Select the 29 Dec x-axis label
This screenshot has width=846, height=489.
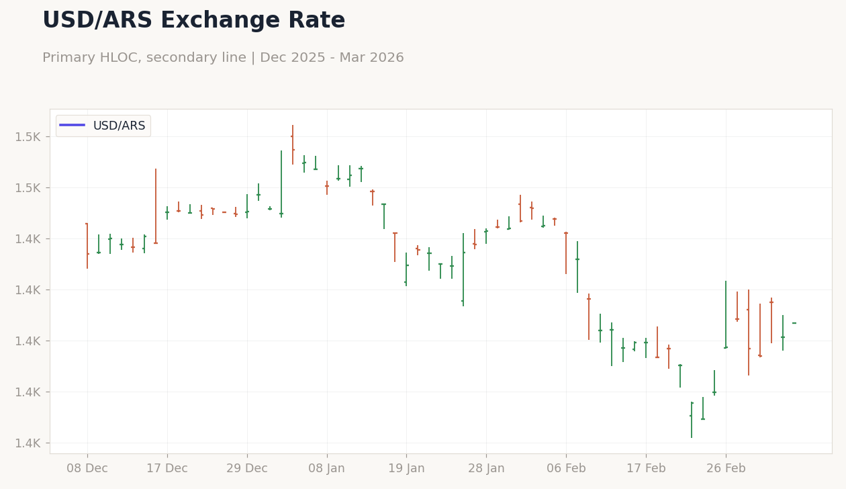tap(247, 469)
